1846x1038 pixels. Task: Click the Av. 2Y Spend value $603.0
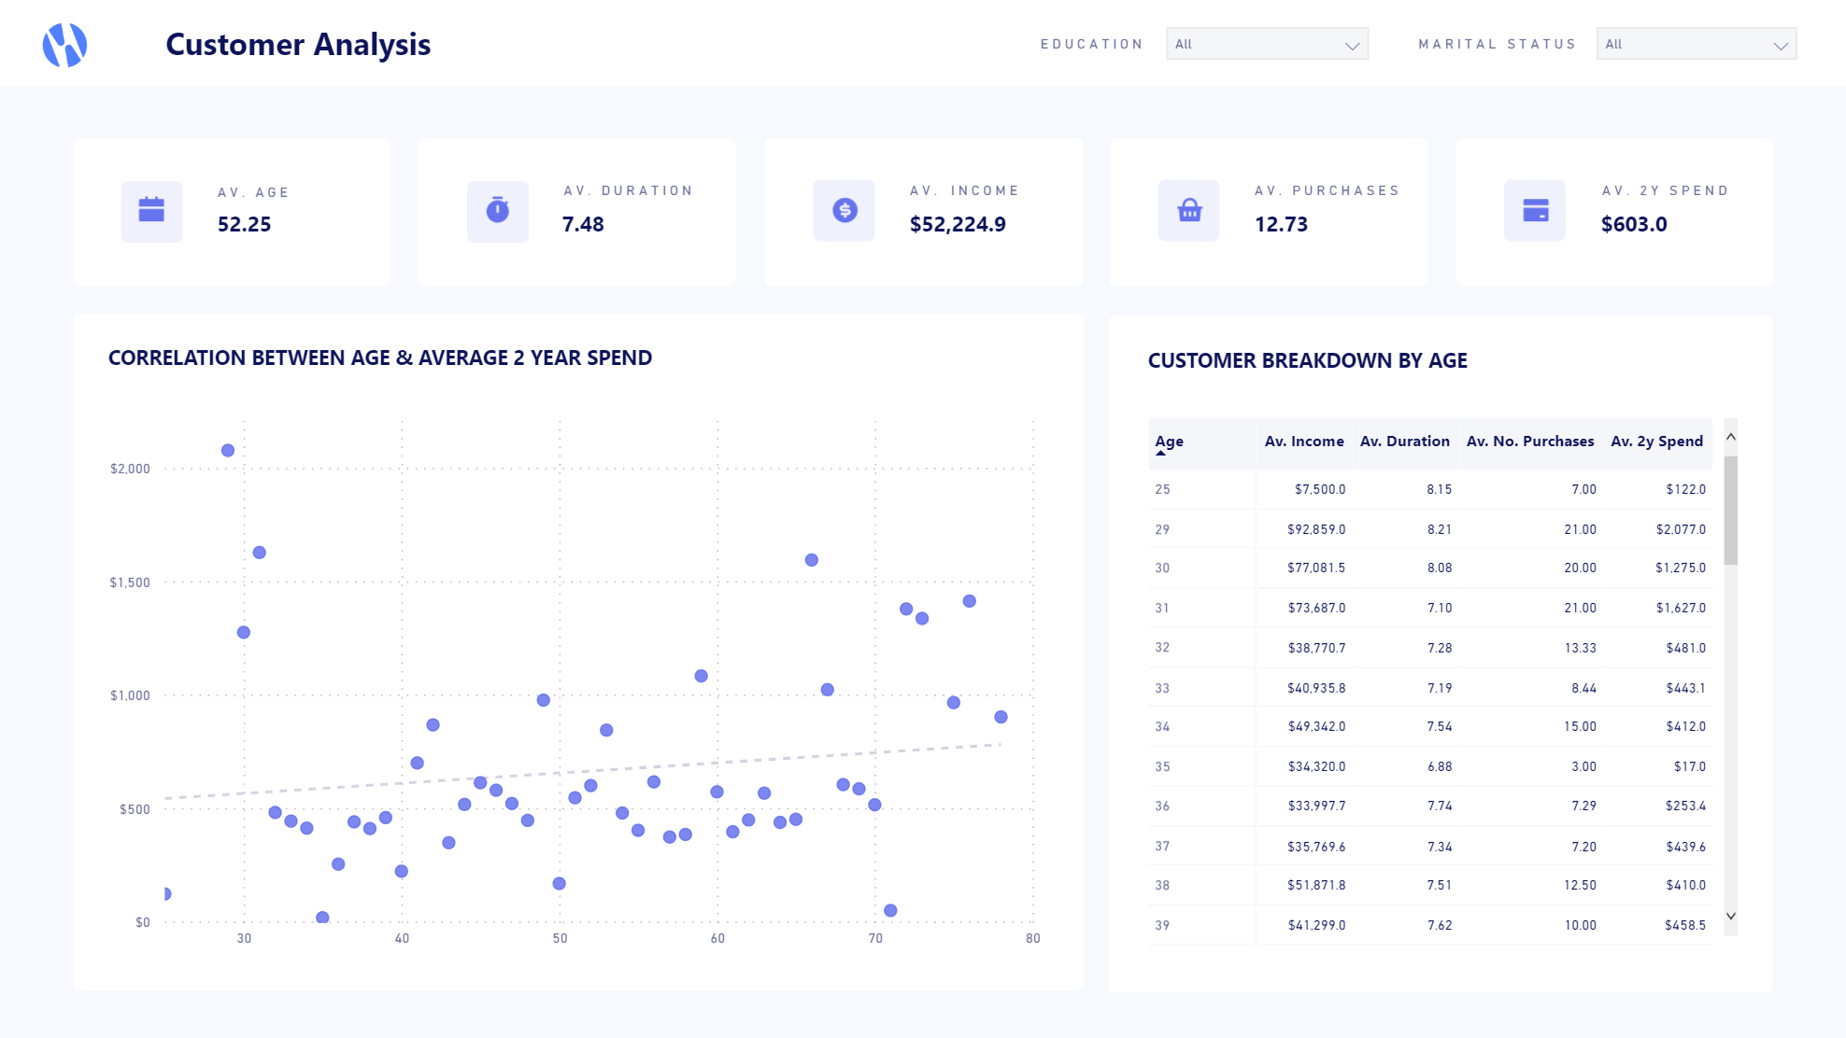point(1634,224)
